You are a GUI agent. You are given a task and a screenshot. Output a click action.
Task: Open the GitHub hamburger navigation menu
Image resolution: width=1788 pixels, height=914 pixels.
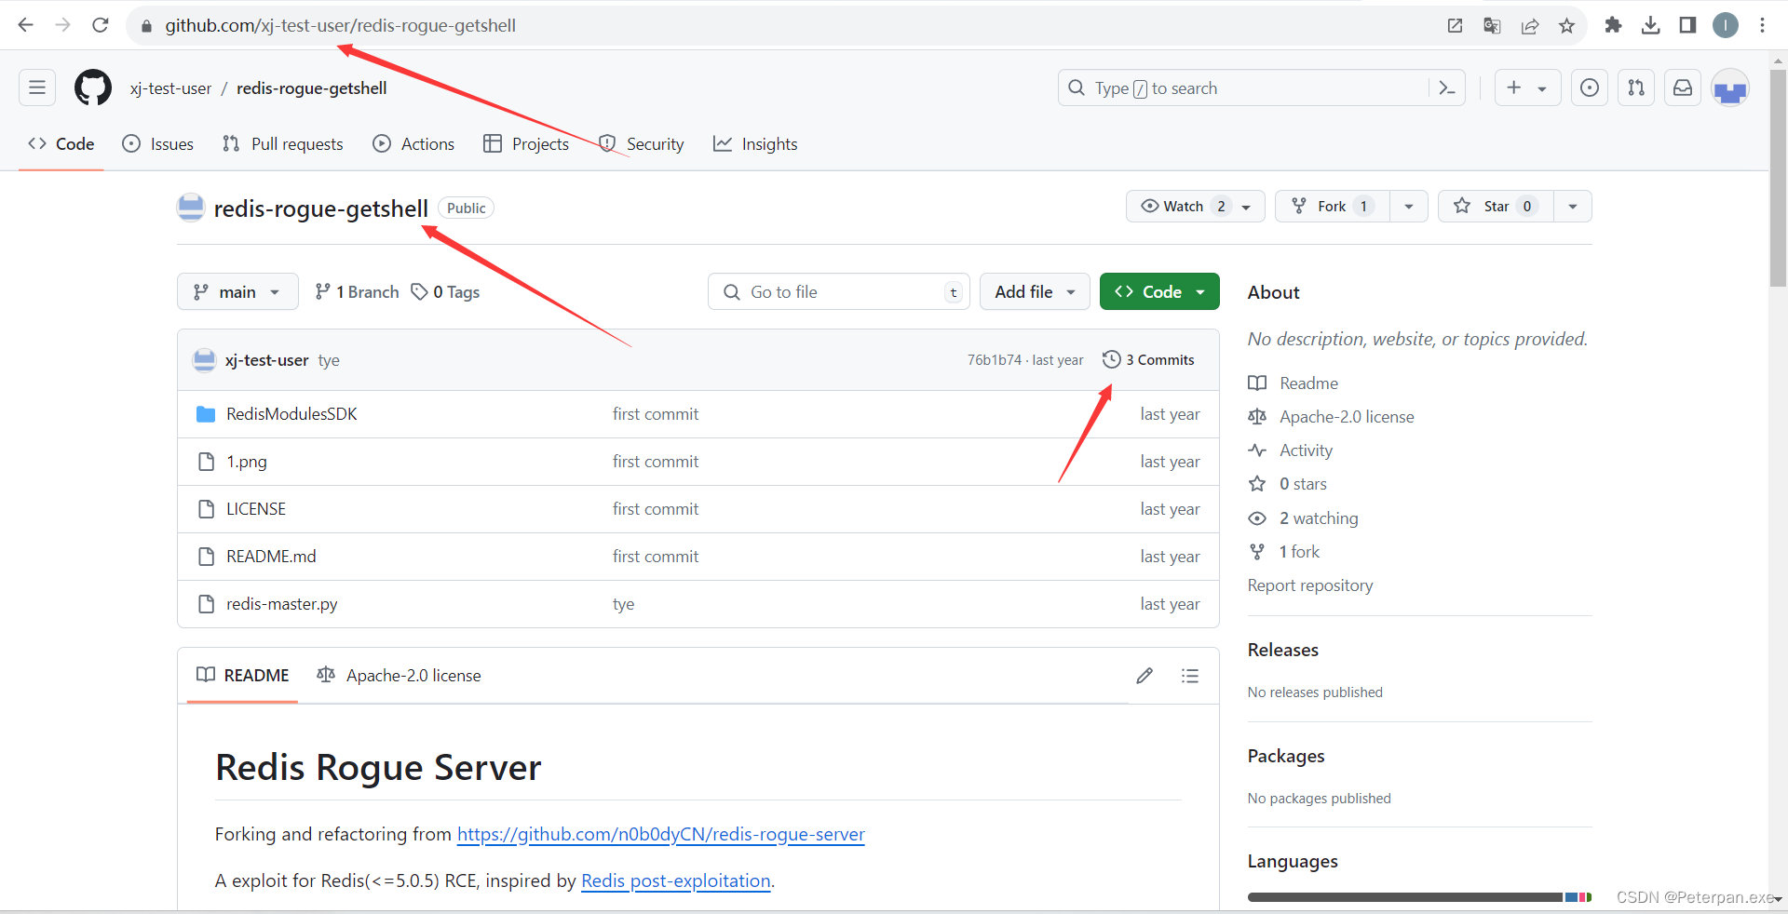(37, 87)
